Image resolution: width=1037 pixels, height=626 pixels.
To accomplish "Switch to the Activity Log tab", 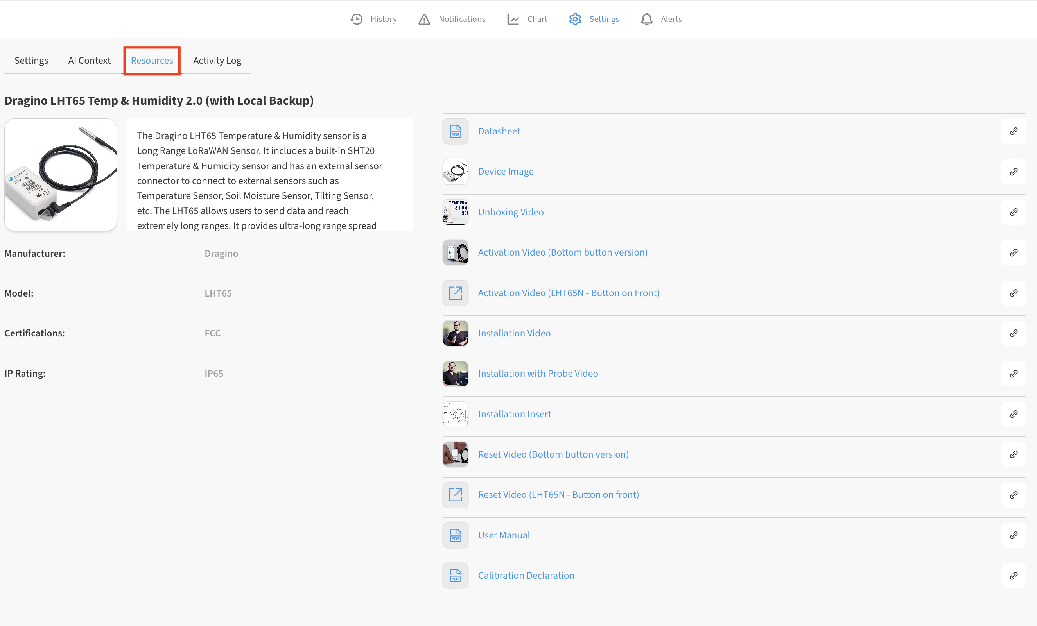I will point(217,60).
